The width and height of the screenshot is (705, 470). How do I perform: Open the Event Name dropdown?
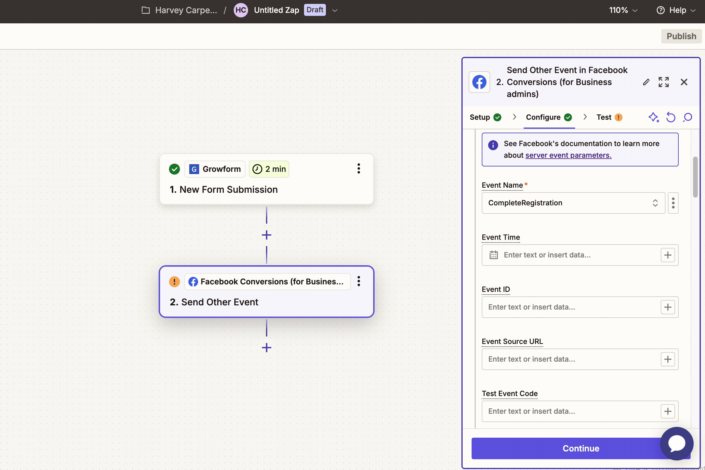(x=573, y=203)
